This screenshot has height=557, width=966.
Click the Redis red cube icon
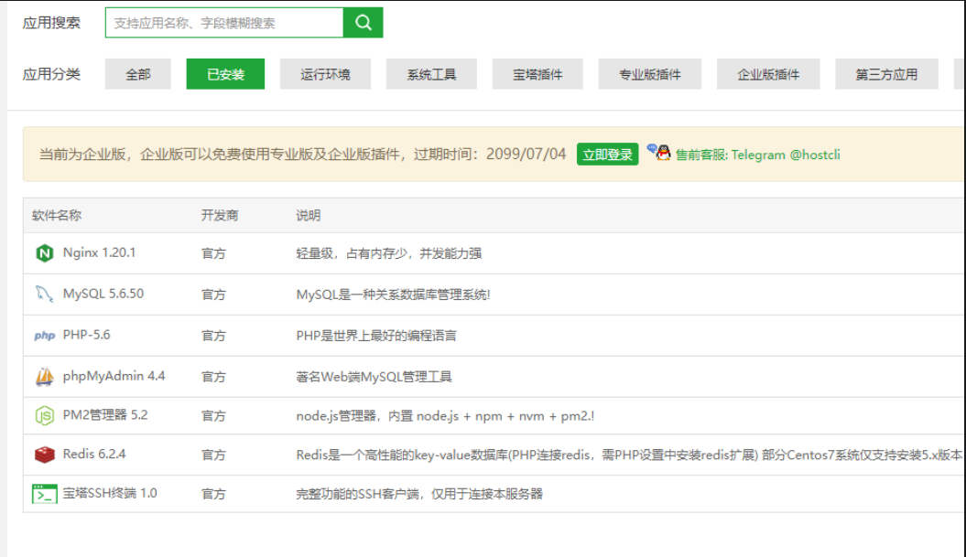coord(44,455)
